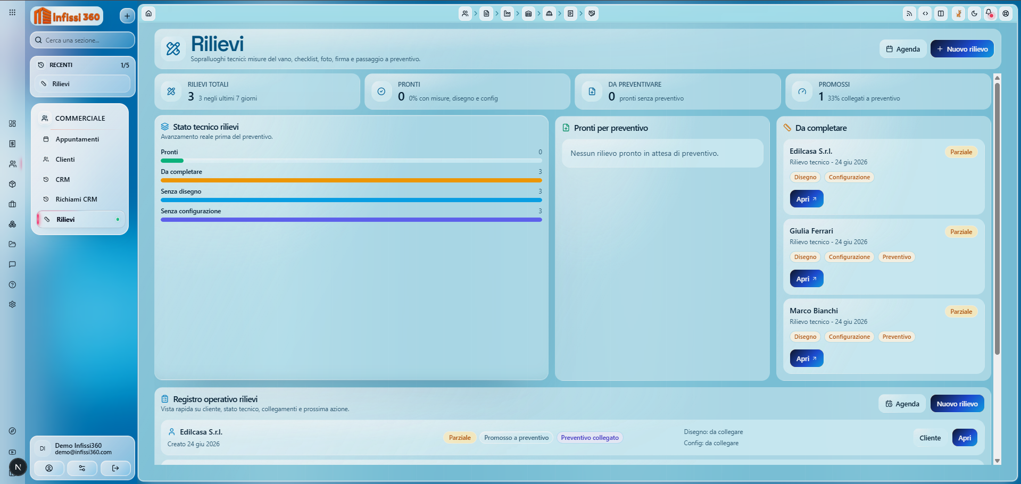This screenshot has height=484, width=1021.
Task: Collapse the COMMERCIALE section header
Action: (80, 118)
